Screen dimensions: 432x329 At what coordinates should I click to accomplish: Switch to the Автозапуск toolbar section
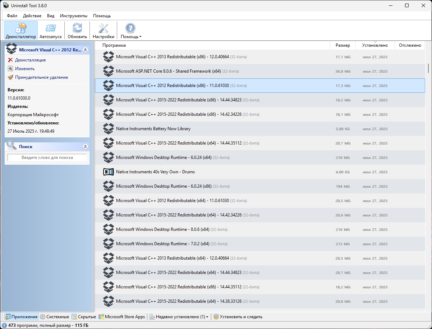[51, 30]
